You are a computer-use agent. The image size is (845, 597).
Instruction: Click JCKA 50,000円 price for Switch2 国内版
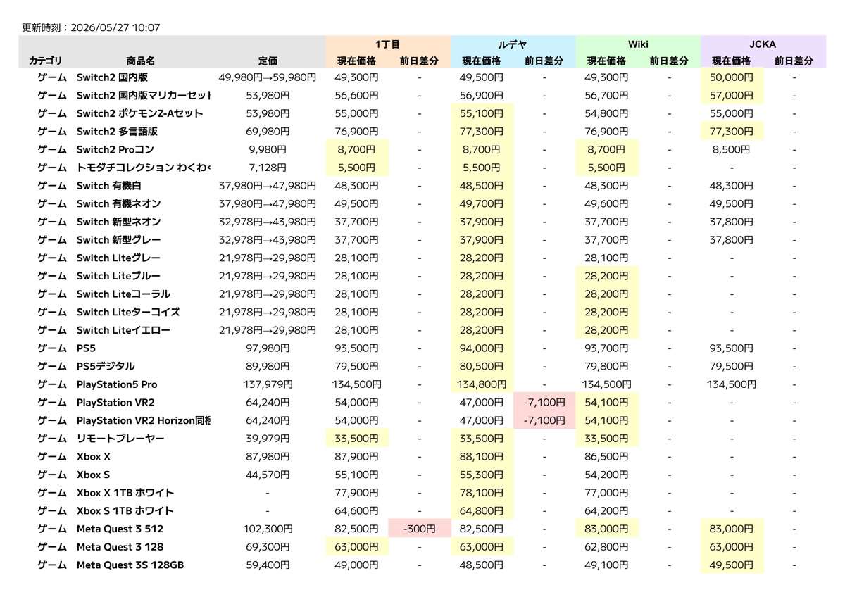(732, 77)
